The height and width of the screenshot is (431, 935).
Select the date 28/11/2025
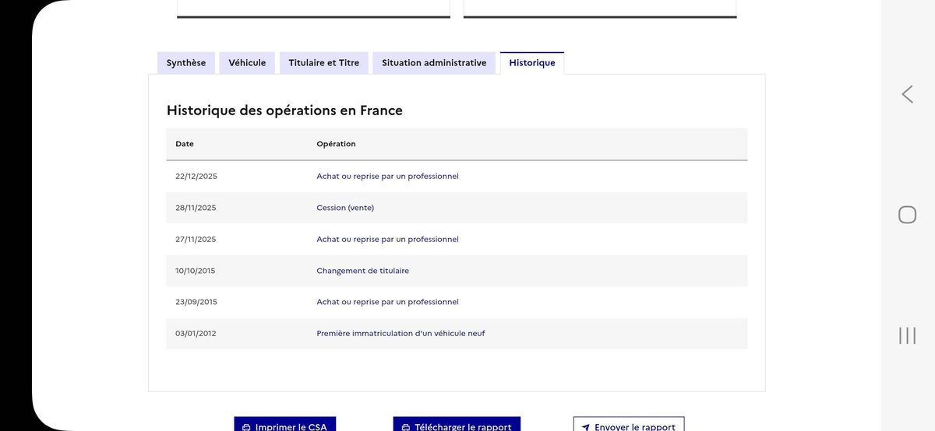coord(196,208)
